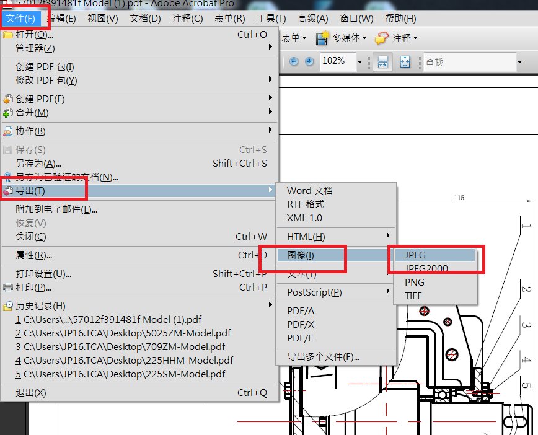Click the fit width scrolling icon

[x=382, y=62]
